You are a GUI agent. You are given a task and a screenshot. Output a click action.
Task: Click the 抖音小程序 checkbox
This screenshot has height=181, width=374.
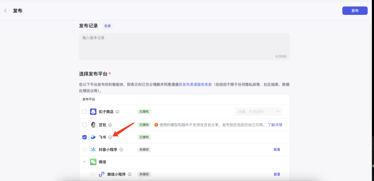(84, 150)
